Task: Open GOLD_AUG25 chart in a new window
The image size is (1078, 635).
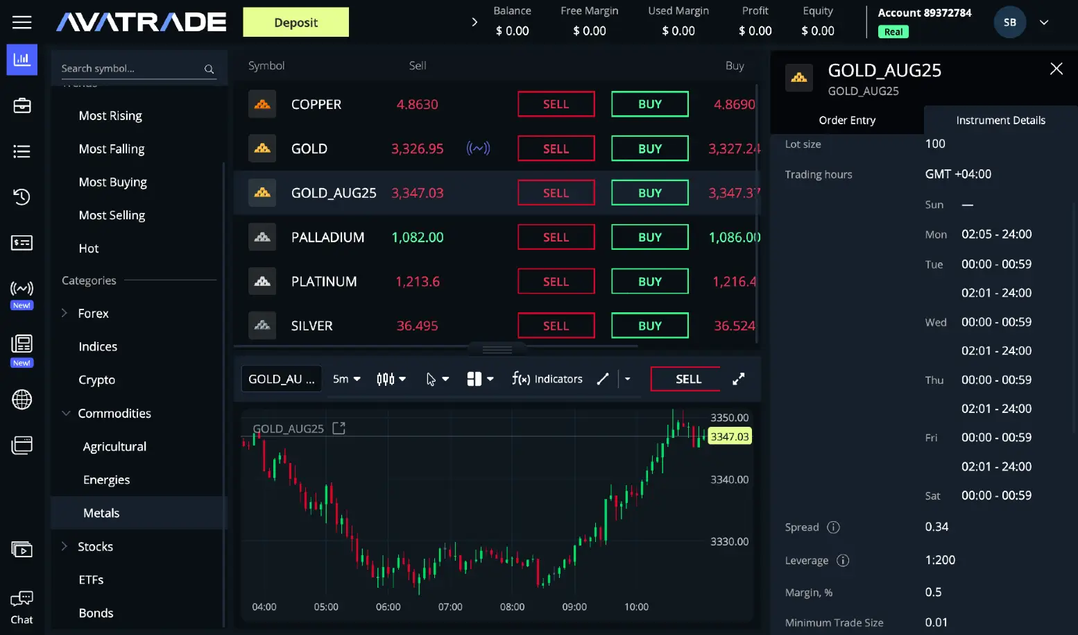Action: point(339,428)
